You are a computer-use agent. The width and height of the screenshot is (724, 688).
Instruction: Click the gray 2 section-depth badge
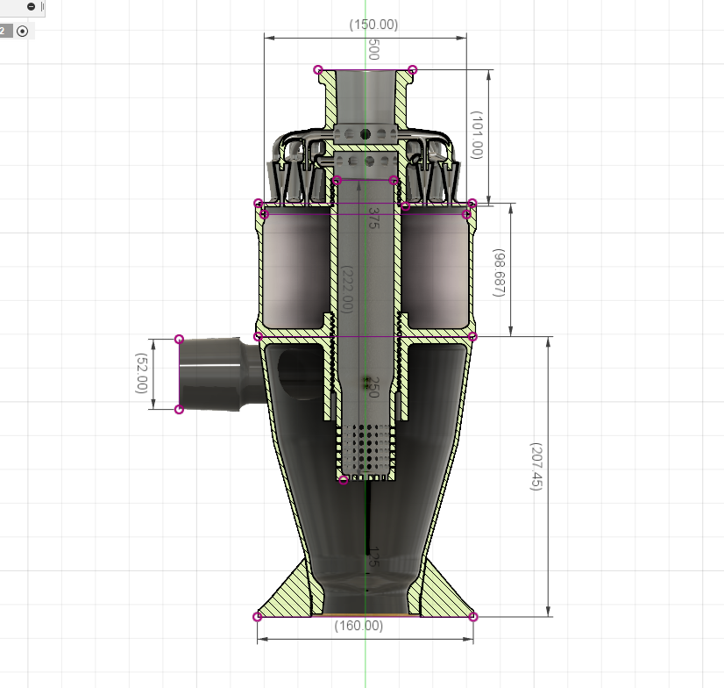pos(4,30)
